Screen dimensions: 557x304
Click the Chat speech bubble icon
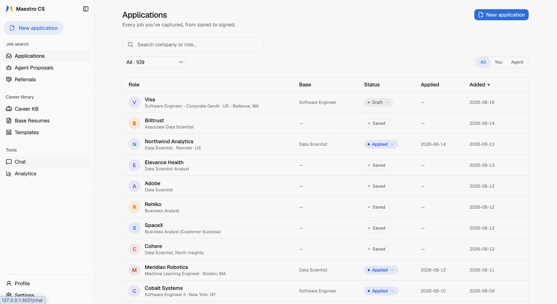click(9, 162)
